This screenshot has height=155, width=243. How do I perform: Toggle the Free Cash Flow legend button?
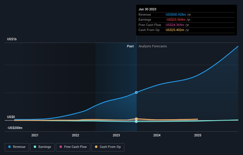coord(73,147)
